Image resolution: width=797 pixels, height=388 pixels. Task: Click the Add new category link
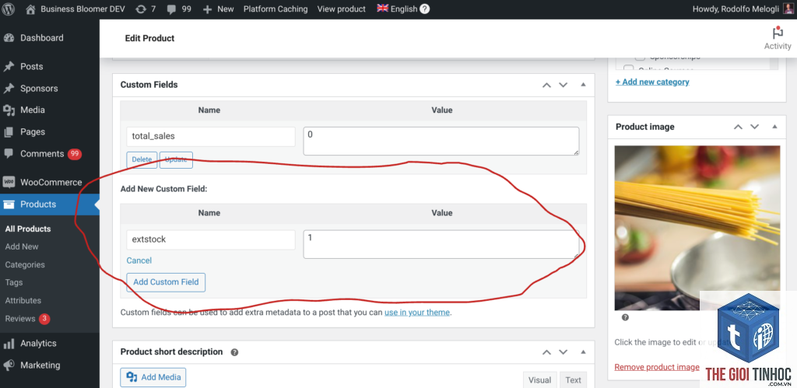pos(652,82)
